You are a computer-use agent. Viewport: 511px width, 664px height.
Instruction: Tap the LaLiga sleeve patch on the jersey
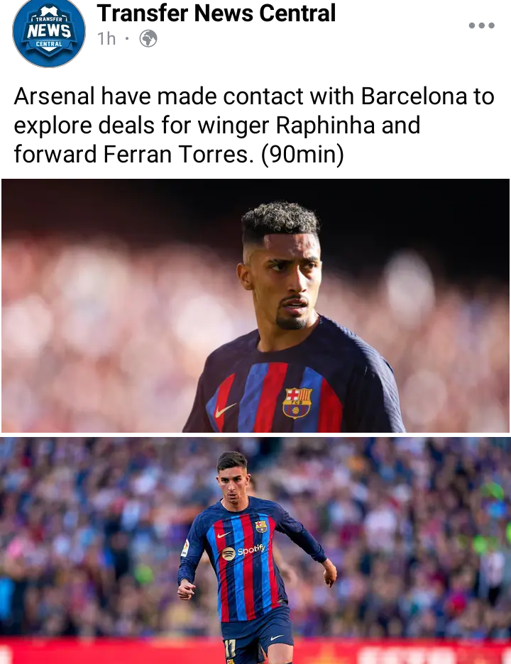(x=185, y=548)
